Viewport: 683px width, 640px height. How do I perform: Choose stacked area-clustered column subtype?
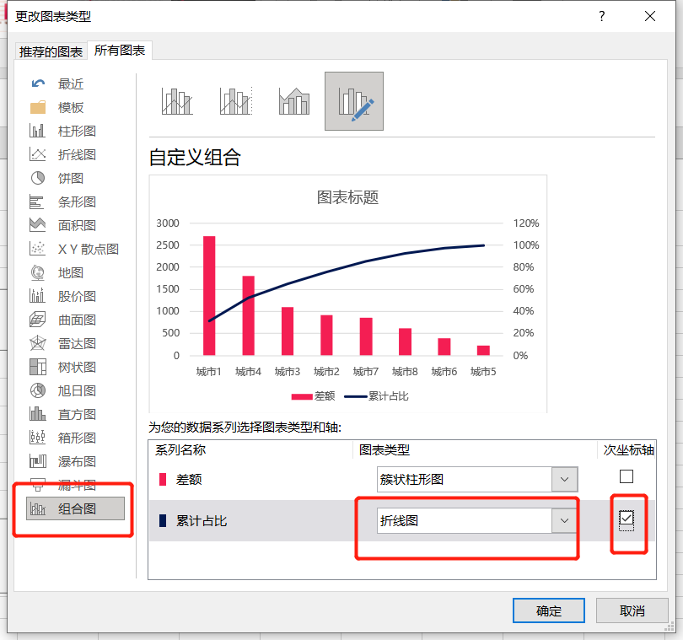click(294, 101)
